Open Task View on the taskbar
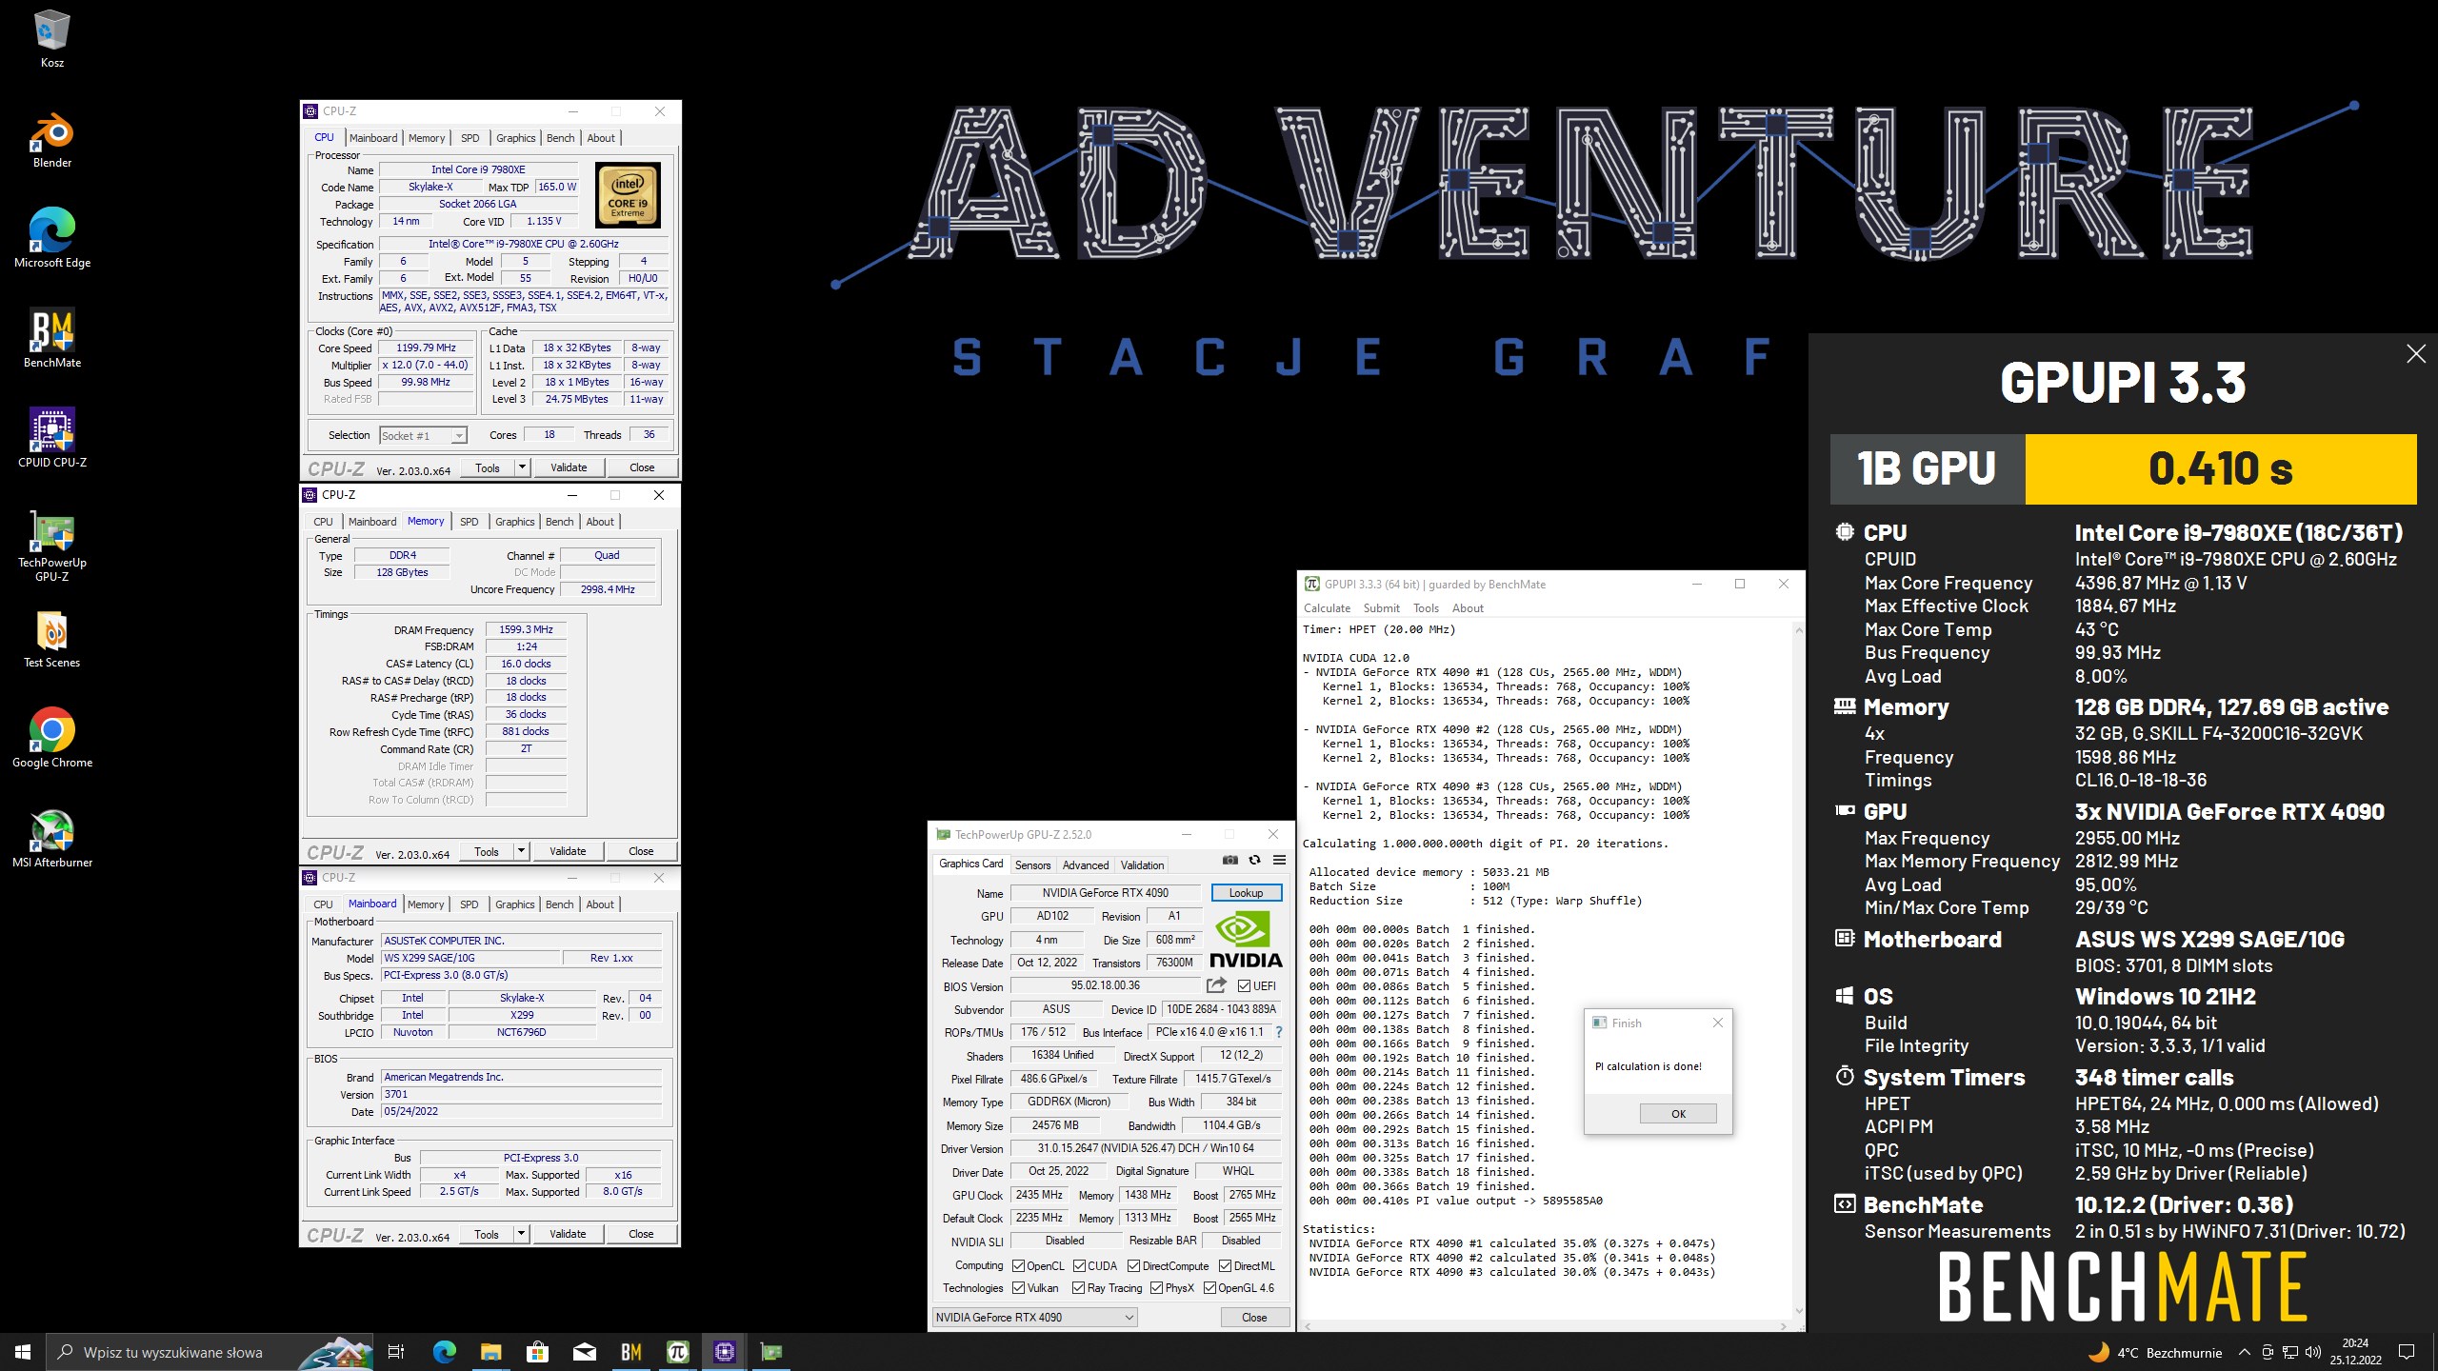This screenshot has height=1371, width=2438. (396, 1352)
